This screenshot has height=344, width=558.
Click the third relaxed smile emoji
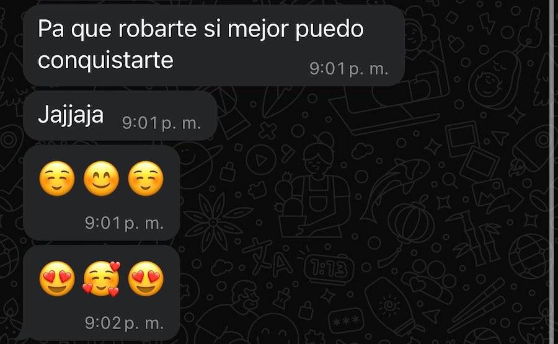click(x=146, y=179)
